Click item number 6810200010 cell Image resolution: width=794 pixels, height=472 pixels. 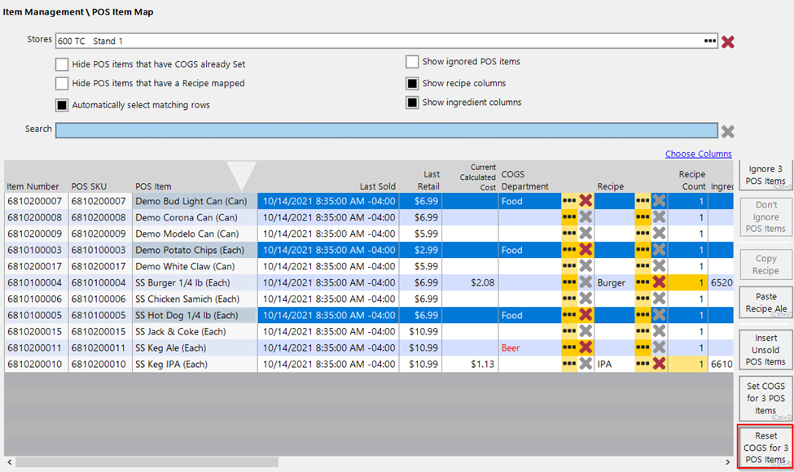click(x=34, y=364)
